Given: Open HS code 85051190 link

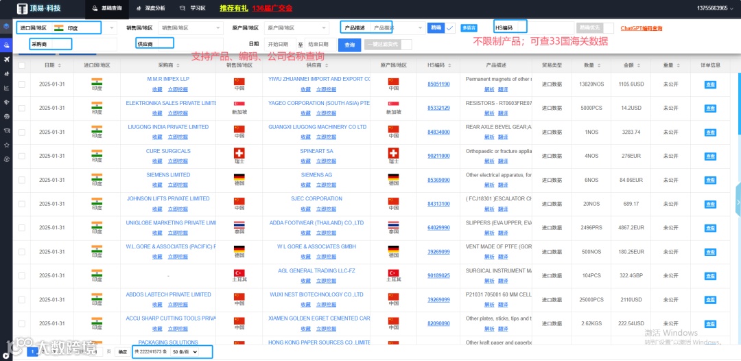Looking at the screenshot, I should click(438, 84).
